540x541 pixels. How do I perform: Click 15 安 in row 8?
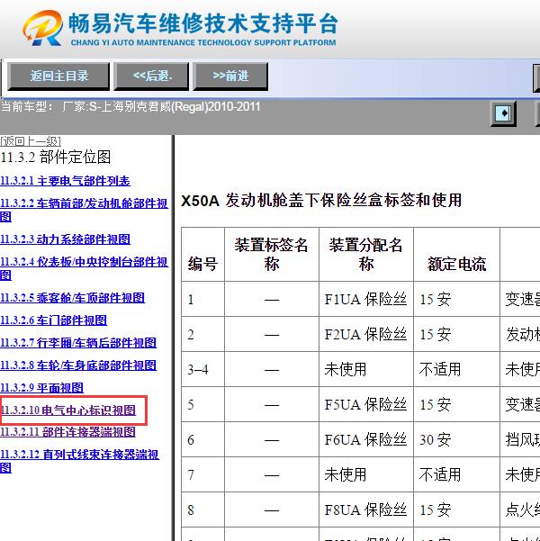pyautogui.click(x=456, y=509)
